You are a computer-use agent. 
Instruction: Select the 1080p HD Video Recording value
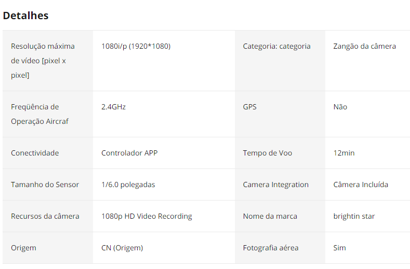click(147, 216)
